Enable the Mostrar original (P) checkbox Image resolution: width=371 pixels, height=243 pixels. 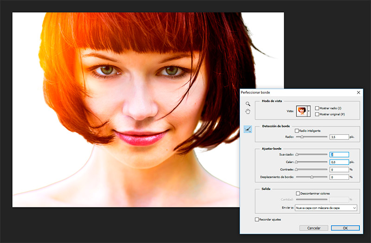click(317, 114)
